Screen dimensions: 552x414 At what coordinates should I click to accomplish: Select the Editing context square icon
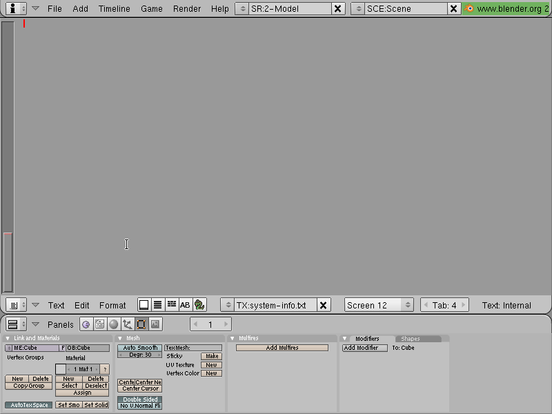click(141, 324)
